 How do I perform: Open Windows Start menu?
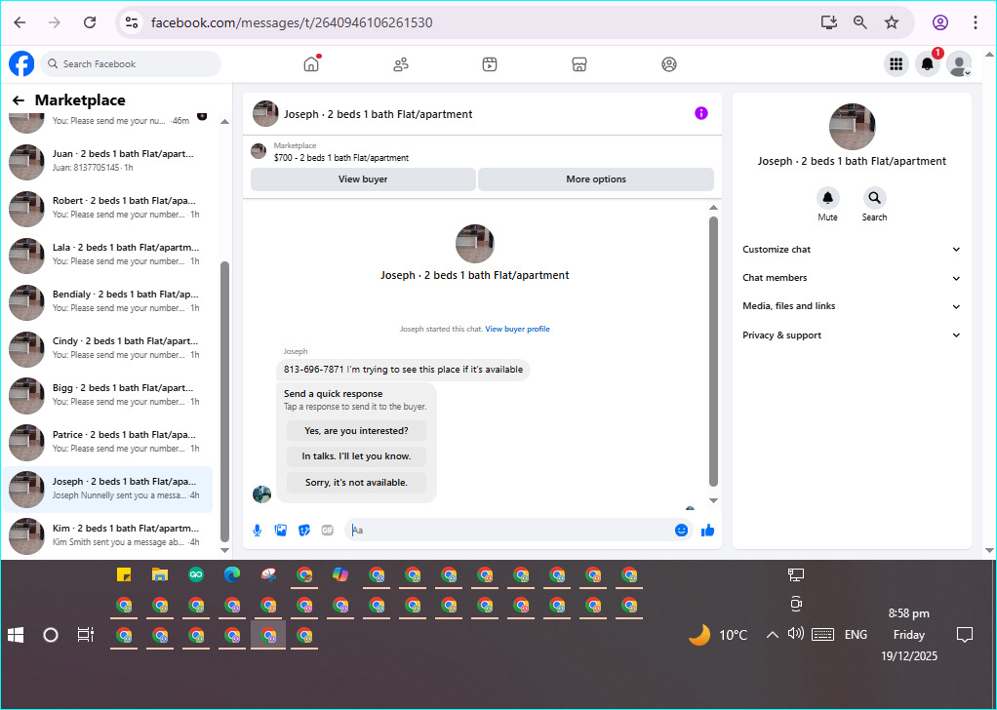[x=16, y=634]
